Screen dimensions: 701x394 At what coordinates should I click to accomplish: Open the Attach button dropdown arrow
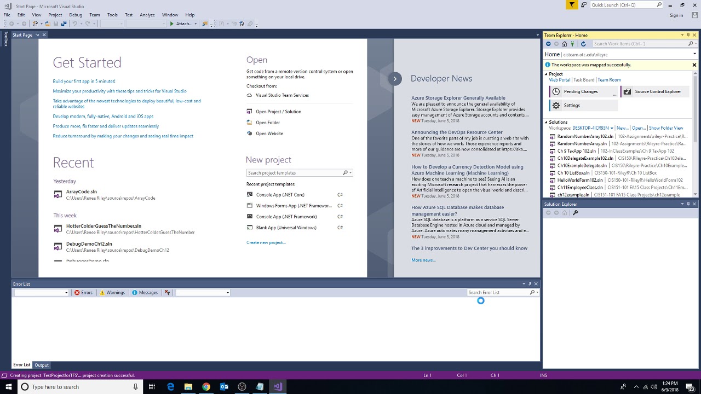pyautogui.click(x=196, y=24)
